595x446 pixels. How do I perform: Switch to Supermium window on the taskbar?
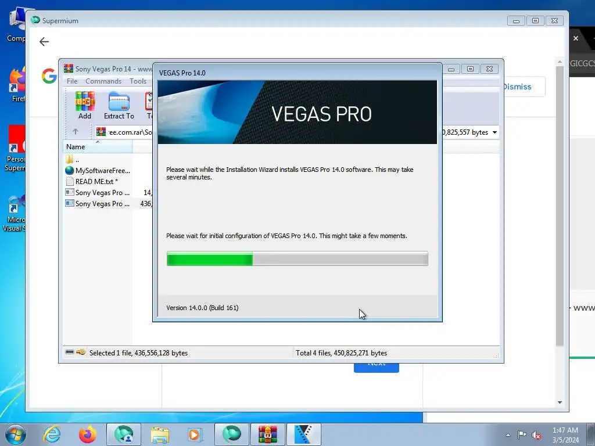click(x=232, y=434)
